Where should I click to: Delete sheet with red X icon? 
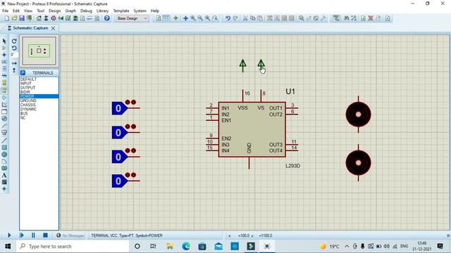[371, 18]
